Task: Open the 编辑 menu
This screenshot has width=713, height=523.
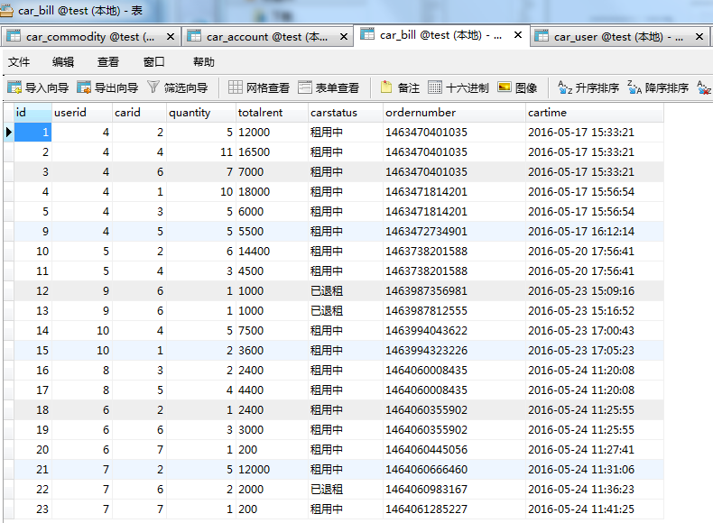Action: 63,62
